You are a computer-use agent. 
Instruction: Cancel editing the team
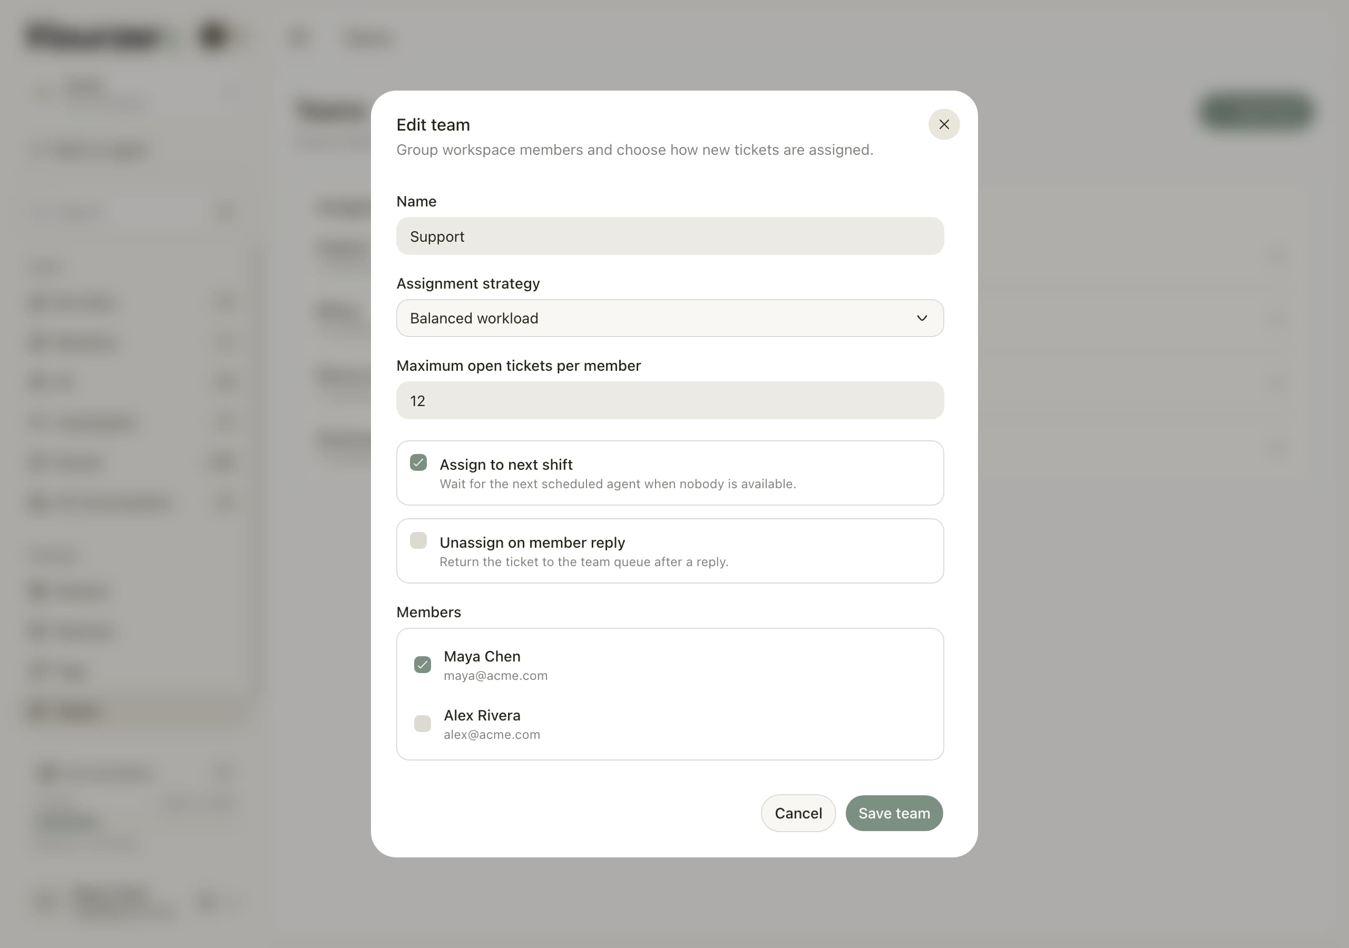(798, 814)
